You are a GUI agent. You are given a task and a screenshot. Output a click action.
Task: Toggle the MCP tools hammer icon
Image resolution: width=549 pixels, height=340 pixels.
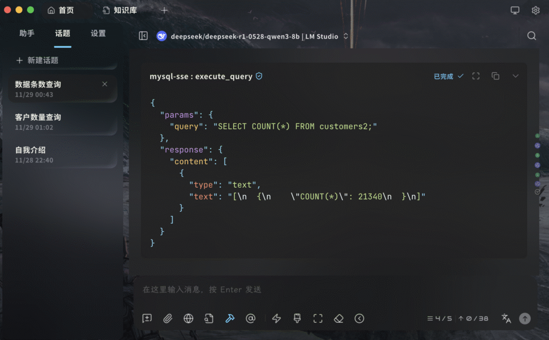pyautogui.click(x=230, y=319)
